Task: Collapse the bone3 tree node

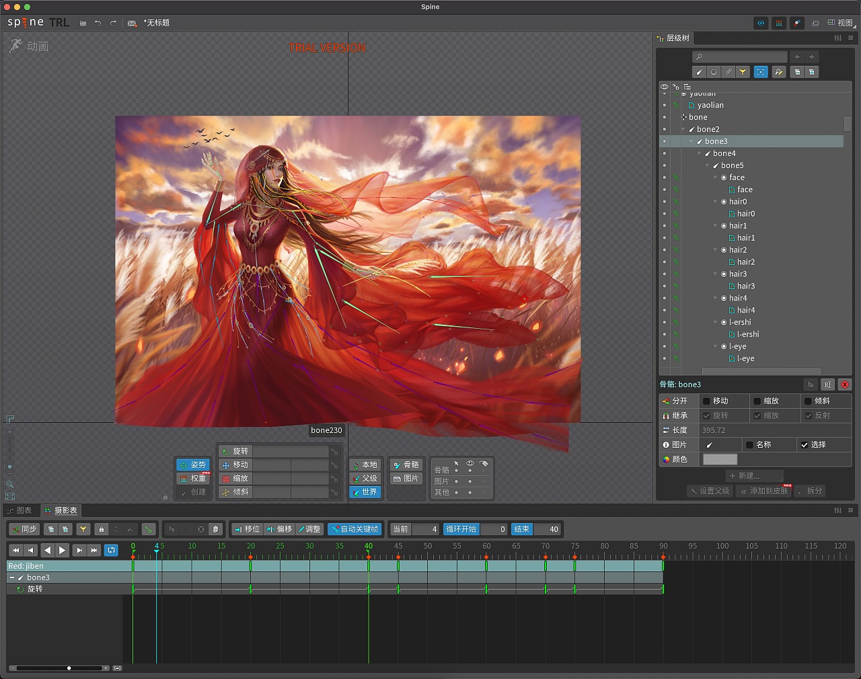Action: 691,141
